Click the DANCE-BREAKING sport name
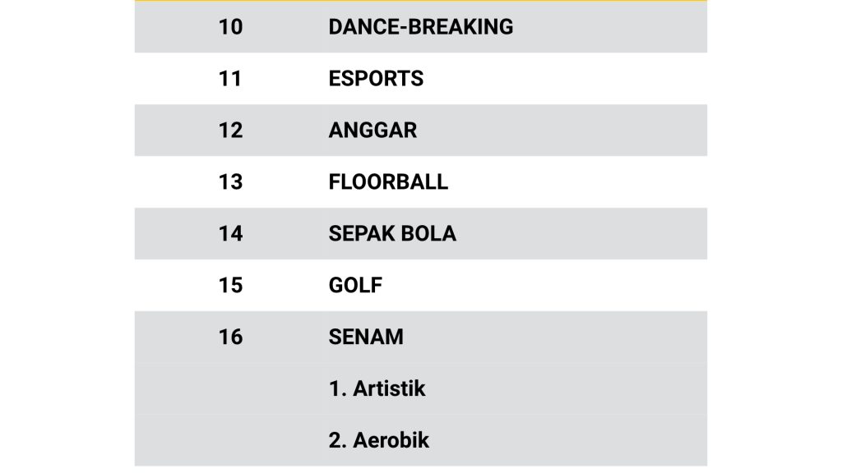The height and width of the screenshot is (473, 842). (420, 27)
